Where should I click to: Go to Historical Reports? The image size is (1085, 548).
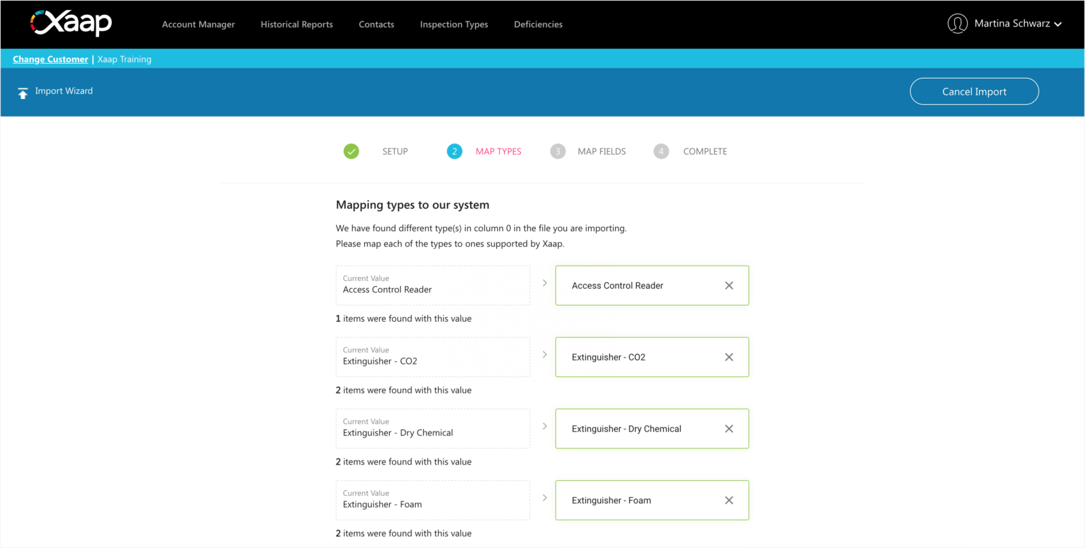(296, 24)
